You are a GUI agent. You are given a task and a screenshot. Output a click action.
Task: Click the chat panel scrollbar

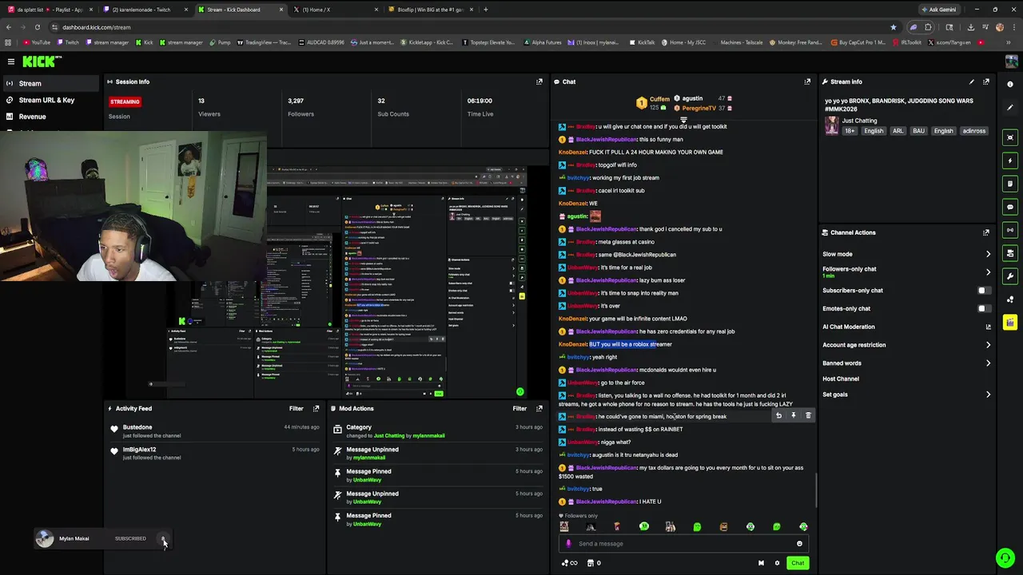[816, 489]
